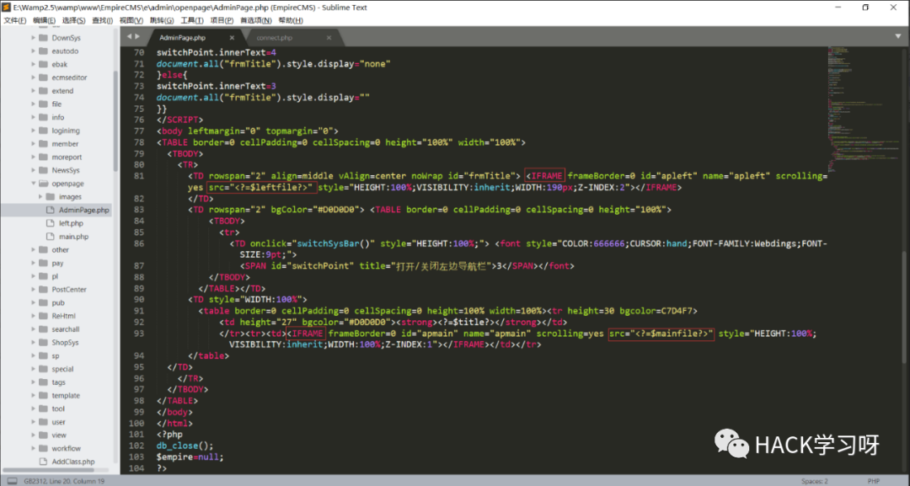Click the sidebar vertical scrollbar
The width and height of the screenshot is (910, 486).
click(116, 121)
